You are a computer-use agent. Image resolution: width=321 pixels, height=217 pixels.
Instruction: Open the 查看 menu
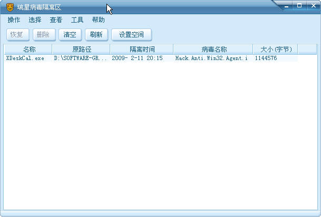click(x=56, y=20)
